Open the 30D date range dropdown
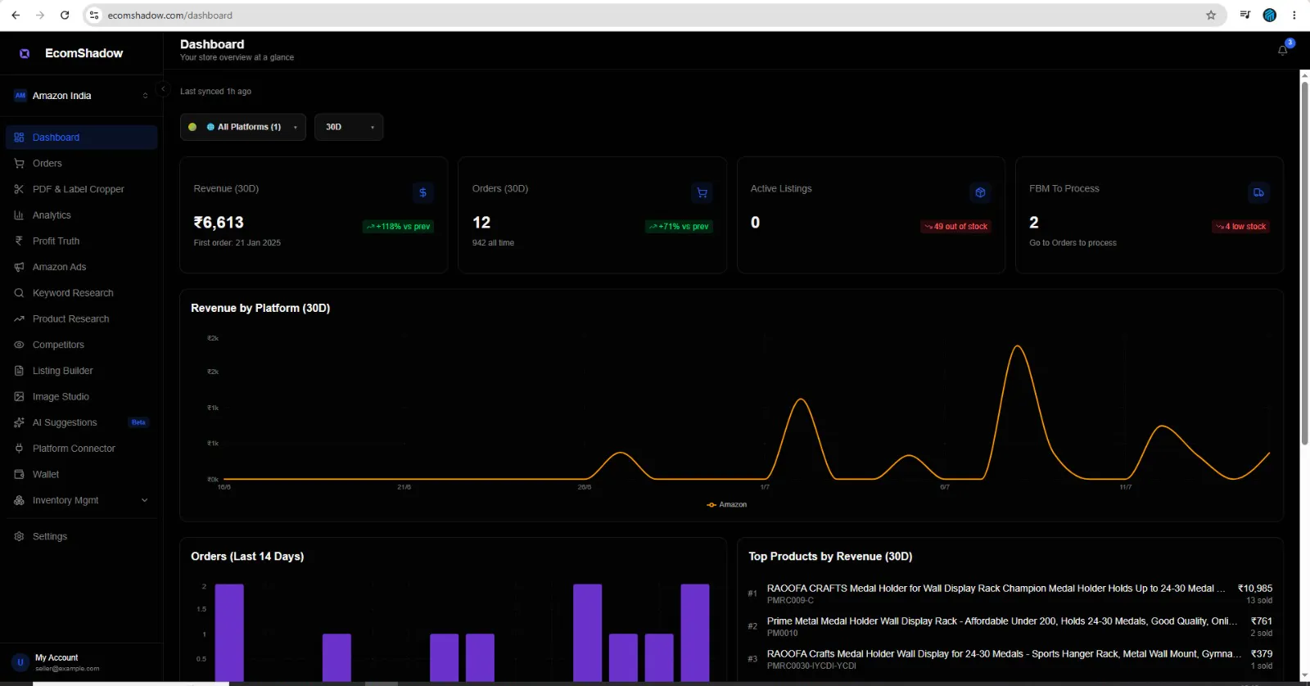Screen dimensions: 1310x686 point(349,127)
